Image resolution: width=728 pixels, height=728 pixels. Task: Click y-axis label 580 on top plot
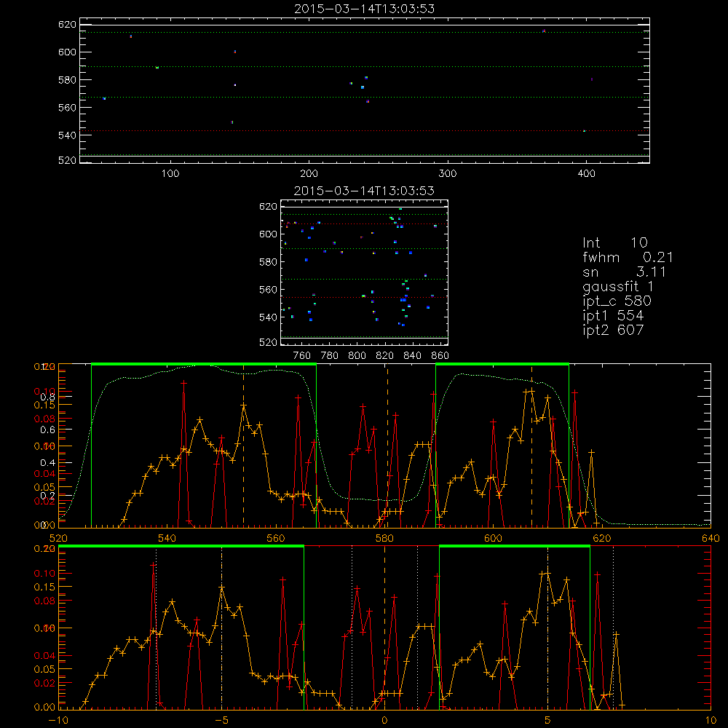67,80
